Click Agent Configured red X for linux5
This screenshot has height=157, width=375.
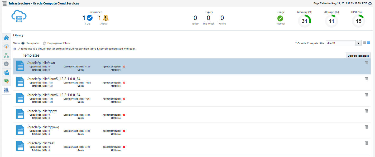pos(124,83)
